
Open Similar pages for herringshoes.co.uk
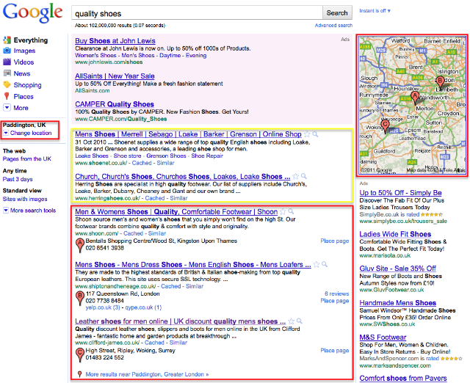(178, 198)
